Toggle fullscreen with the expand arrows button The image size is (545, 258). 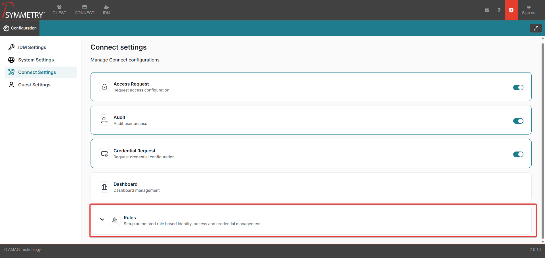536,28
